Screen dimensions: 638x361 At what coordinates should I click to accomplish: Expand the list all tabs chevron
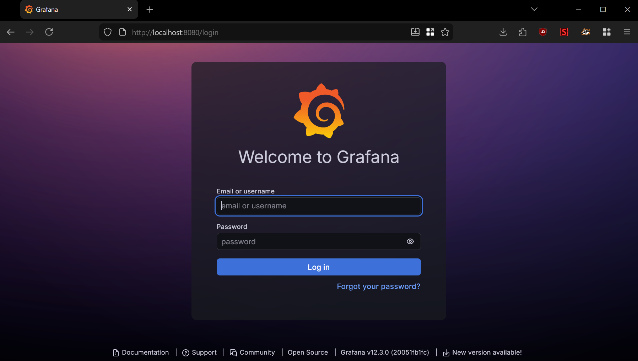click(534, 9)
